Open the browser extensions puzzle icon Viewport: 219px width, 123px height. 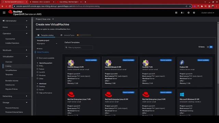coord(202,6)
